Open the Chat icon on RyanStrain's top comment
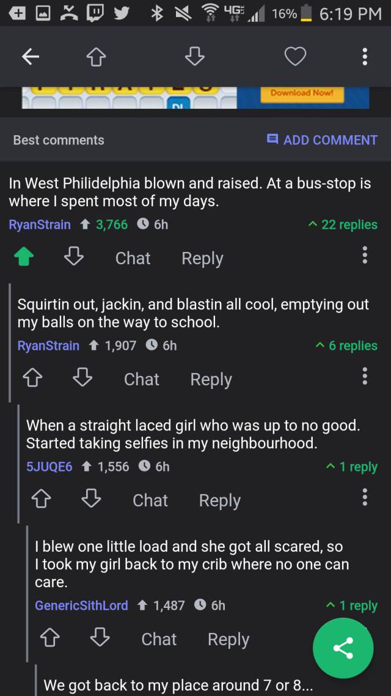Image resolution: width=391 pixels, height=696 pixels. point(132,258)
